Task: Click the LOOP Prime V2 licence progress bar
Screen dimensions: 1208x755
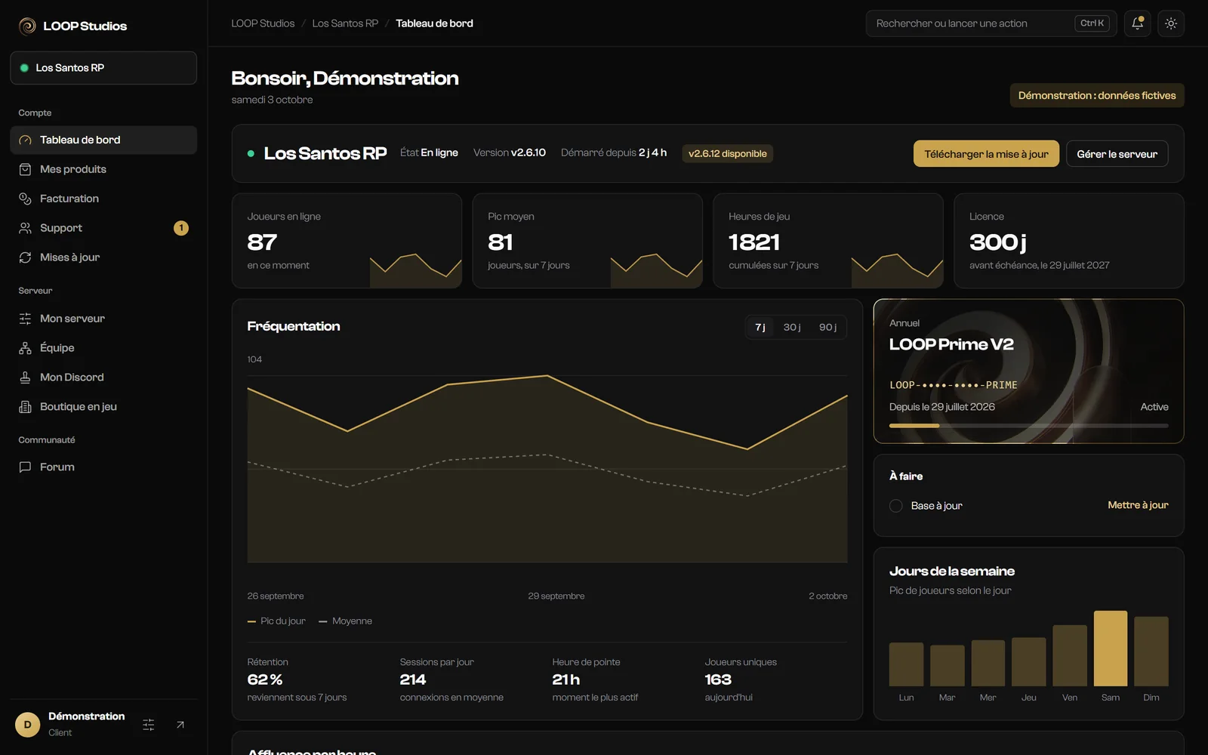Action: tap(1028, 426)
